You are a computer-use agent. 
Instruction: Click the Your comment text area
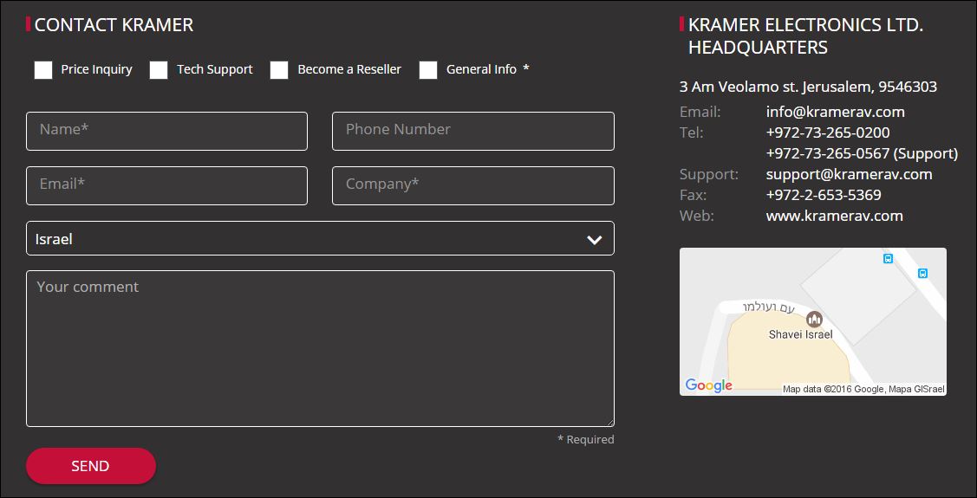320,348
